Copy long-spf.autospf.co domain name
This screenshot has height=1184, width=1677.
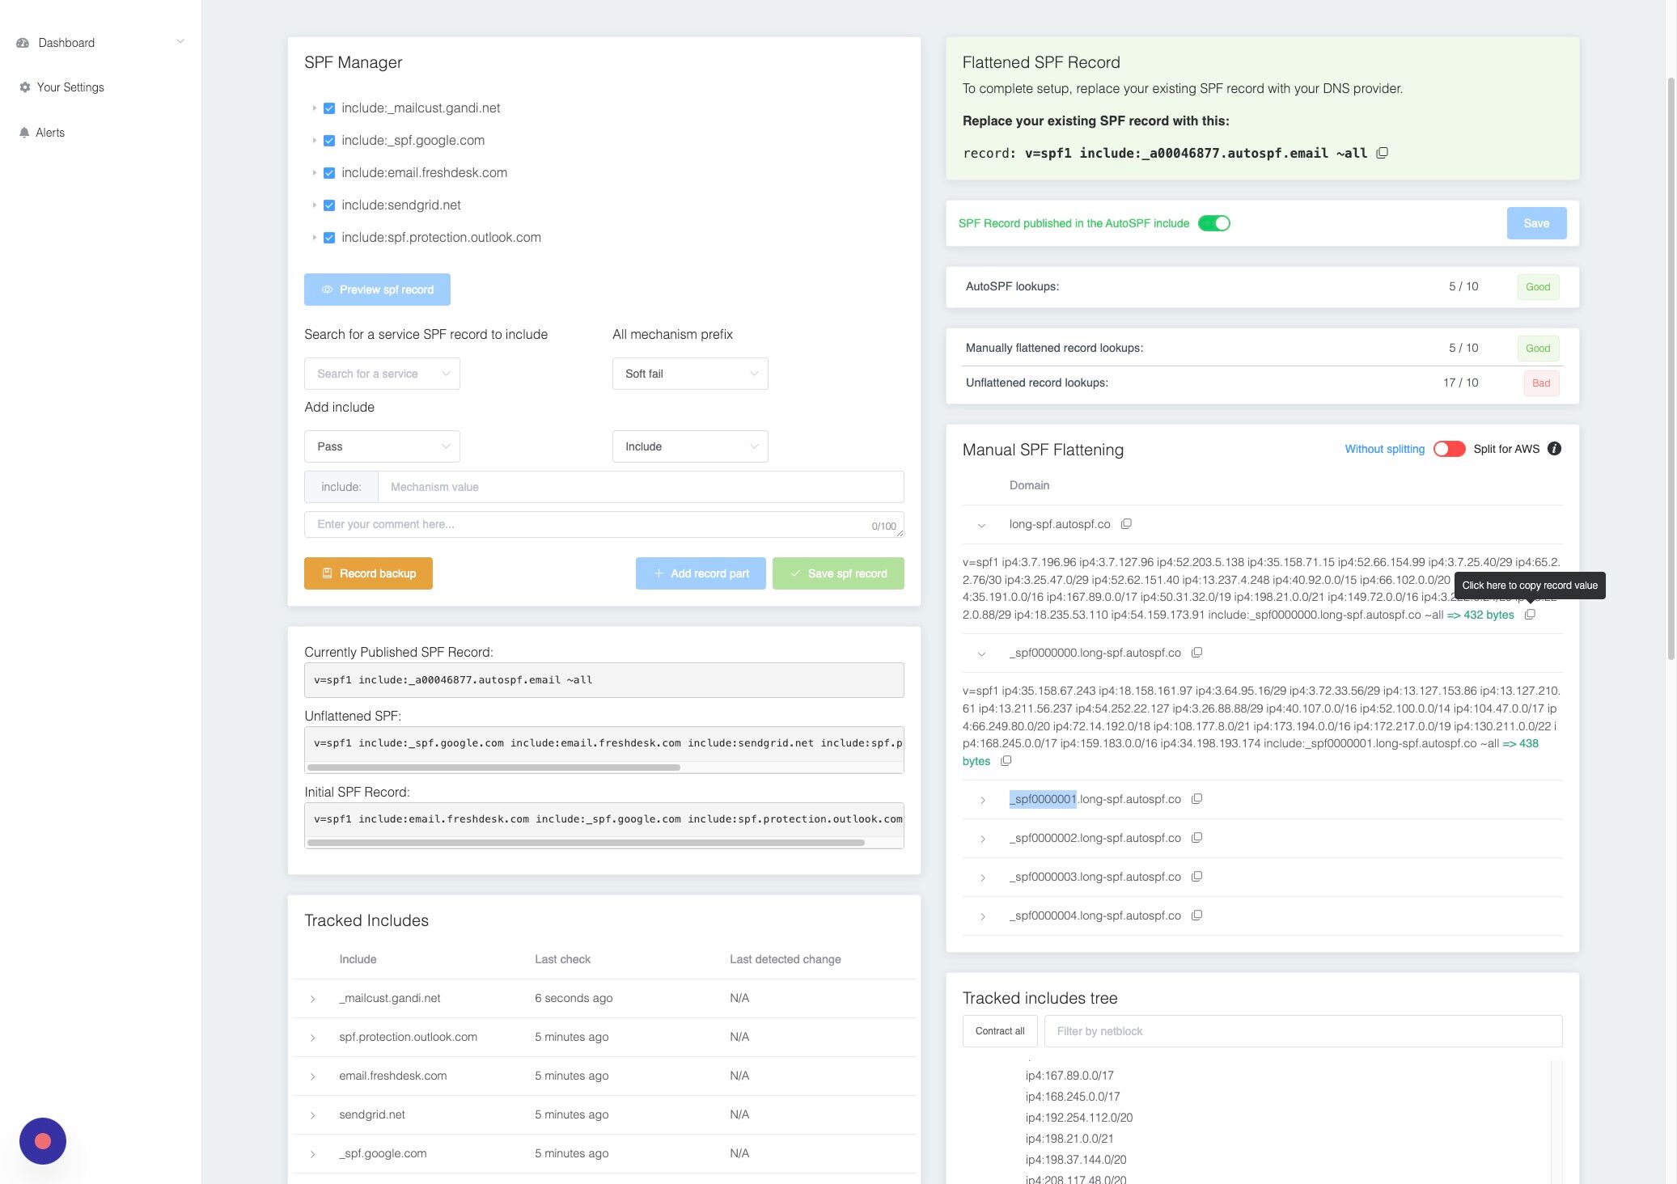coord(1126,524)
